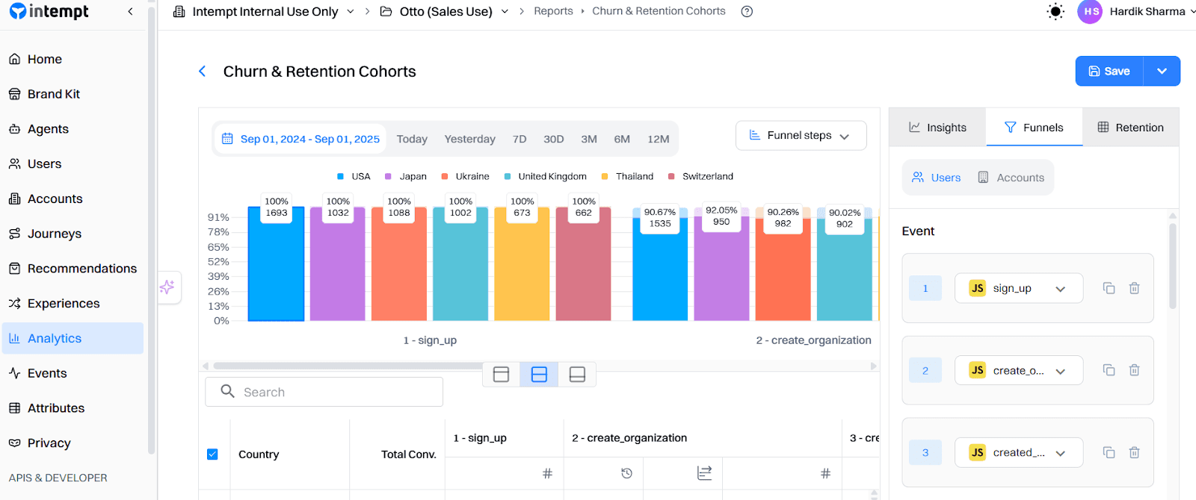Open the sign_up event dropdown
The image size is (1196, 500).
click(1018, 288)
